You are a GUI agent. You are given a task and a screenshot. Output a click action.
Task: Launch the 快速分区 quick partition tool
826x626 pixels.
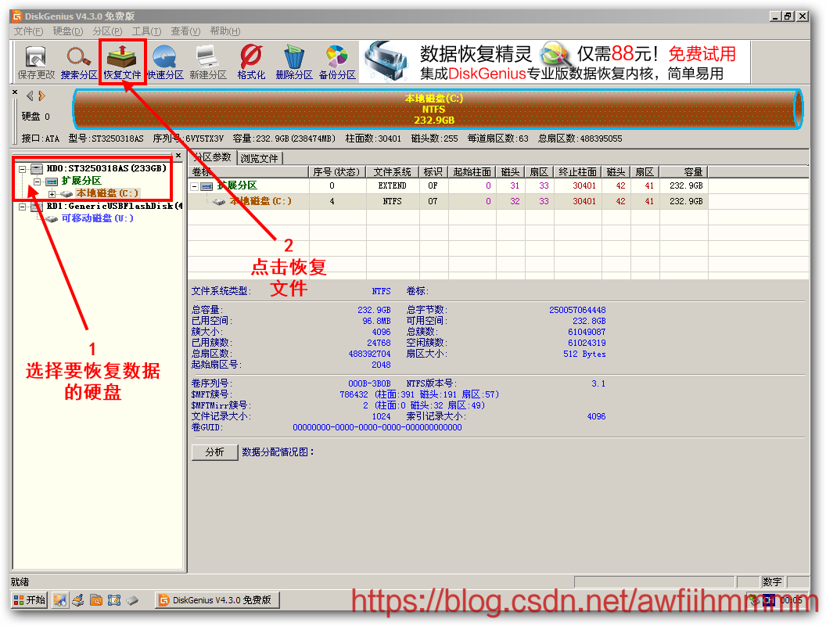pyautogui.click(x=165, y=62)
